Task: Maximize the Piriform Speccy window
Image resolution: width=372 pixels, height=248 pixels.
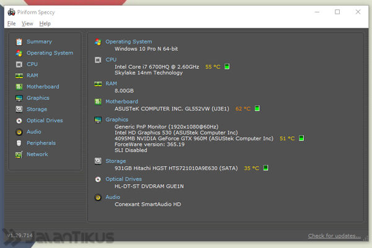Action: click(337, 12)
